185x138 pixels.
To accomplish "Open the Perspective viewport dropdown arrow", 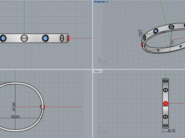I will pyautogui.click(x=108, y=2).
